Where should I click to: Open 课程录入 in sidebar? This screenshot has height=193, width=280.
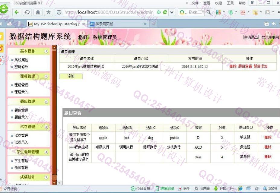[x=21, y=92]
